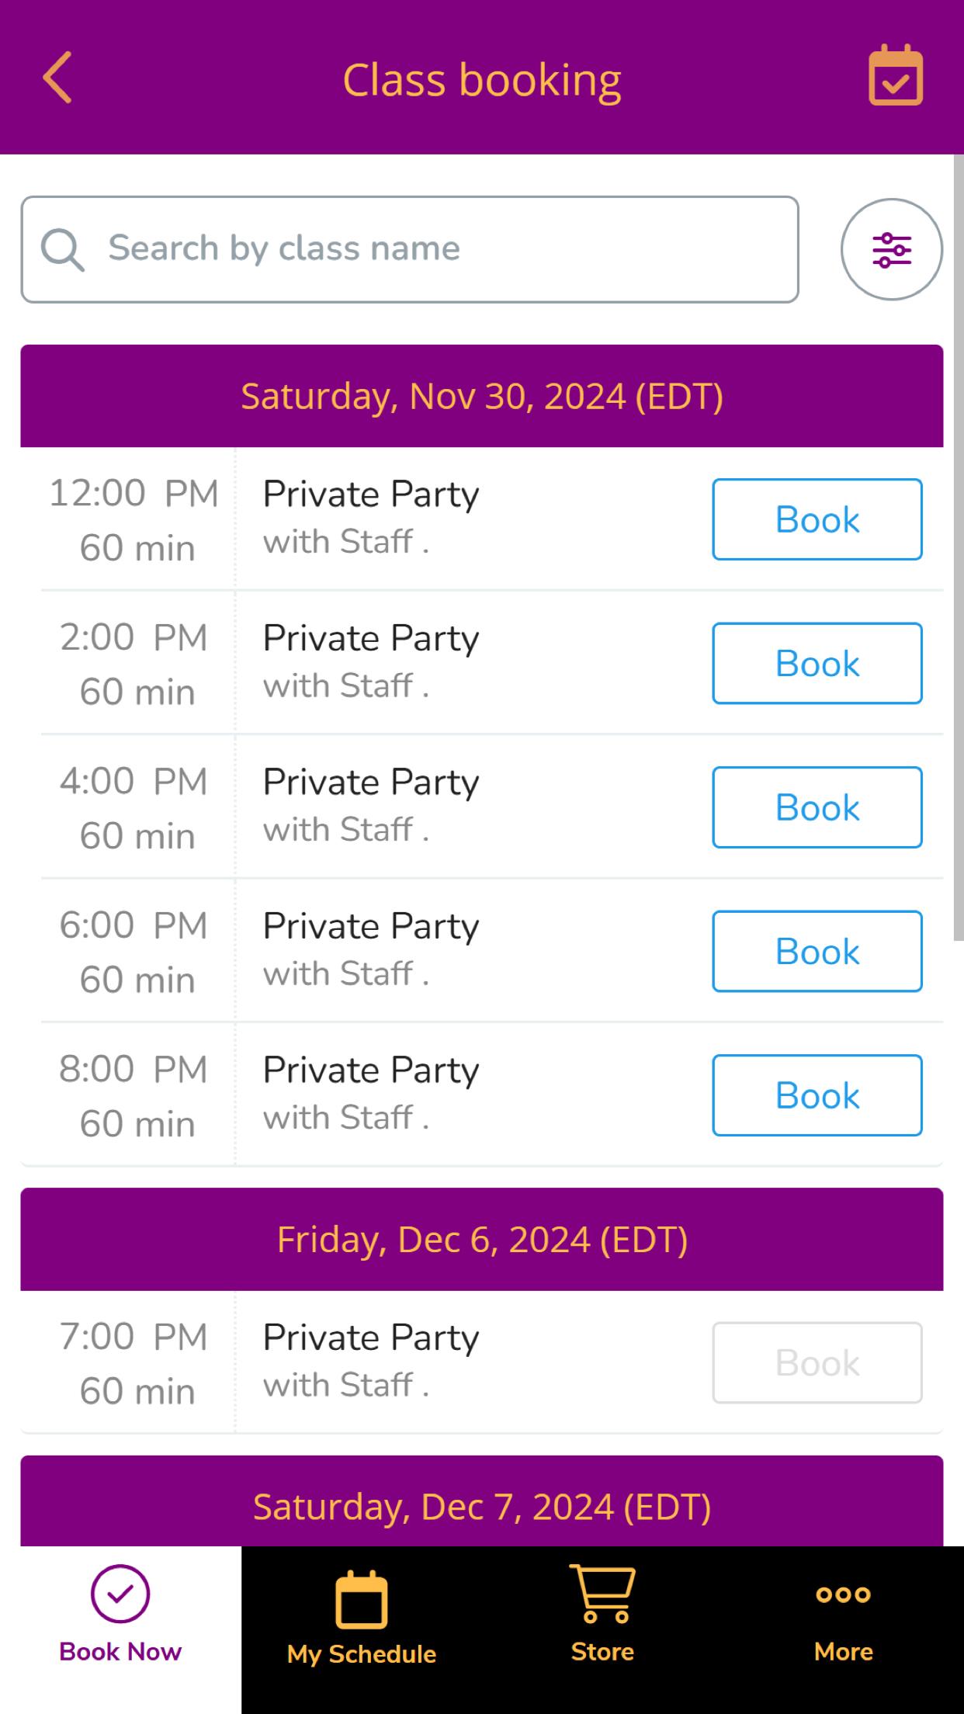The image size is (964, 1714).
Task: Open My Schedule calendar icon
Action: coord(362,1599)
